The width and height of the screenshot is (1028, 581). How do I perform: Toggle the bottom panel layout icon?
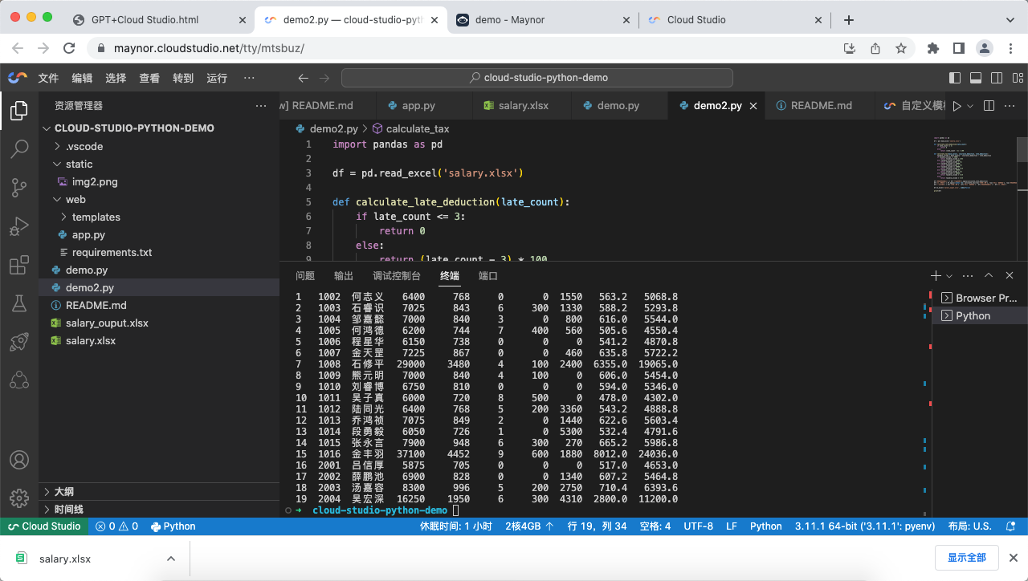coord(976,78)
